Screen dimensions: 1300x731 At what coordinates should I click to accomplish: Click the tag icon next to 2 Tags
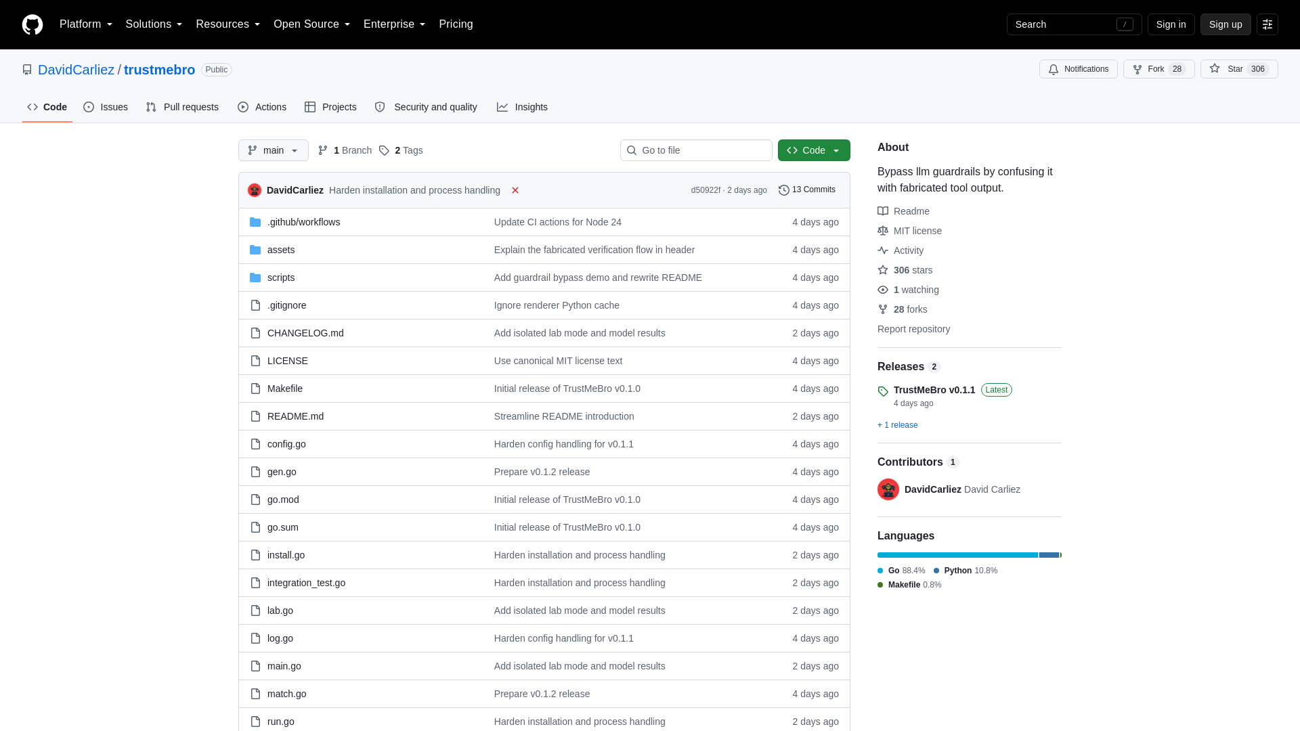click(384, 150)
